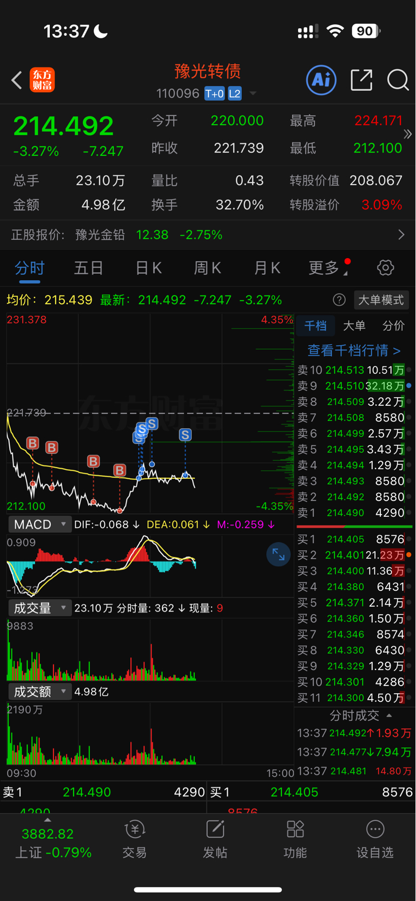Tap the Wi-Fi status icon

coord(335,31)
